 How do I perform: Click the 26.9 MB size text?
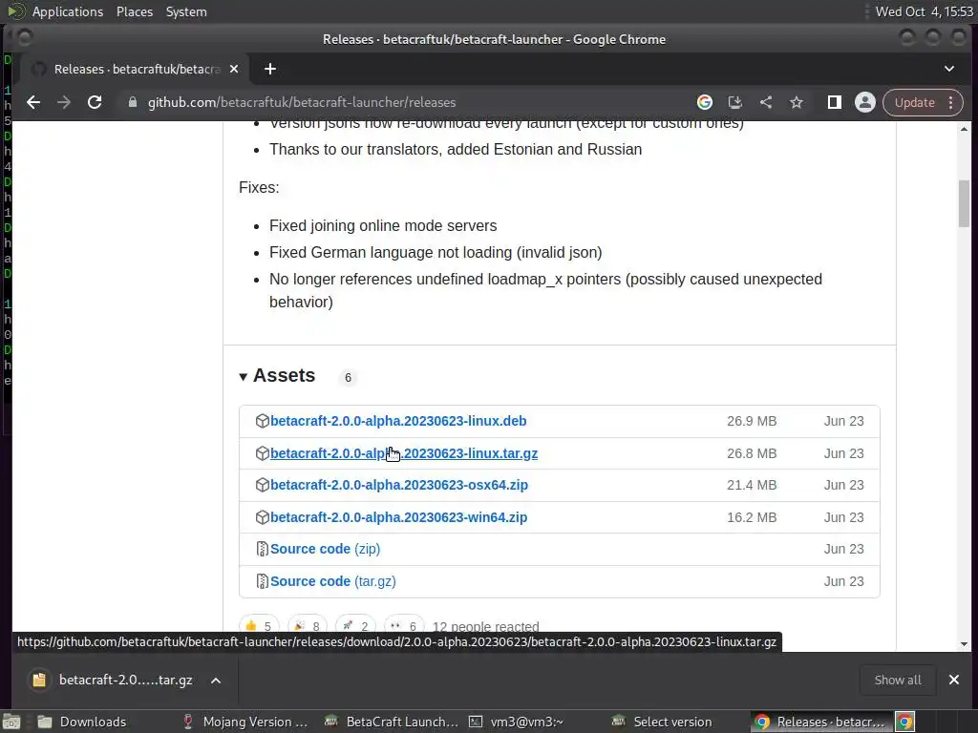752,421
